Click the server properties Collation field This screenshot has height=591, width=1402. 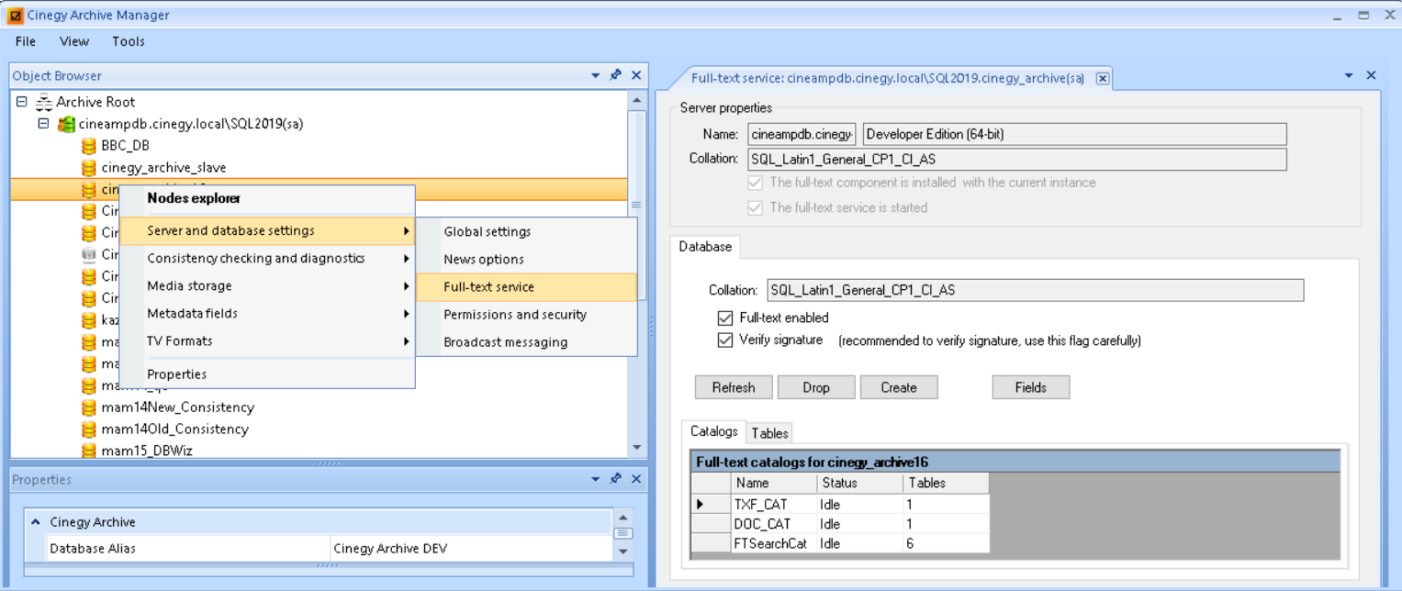tap(1017, 160)
